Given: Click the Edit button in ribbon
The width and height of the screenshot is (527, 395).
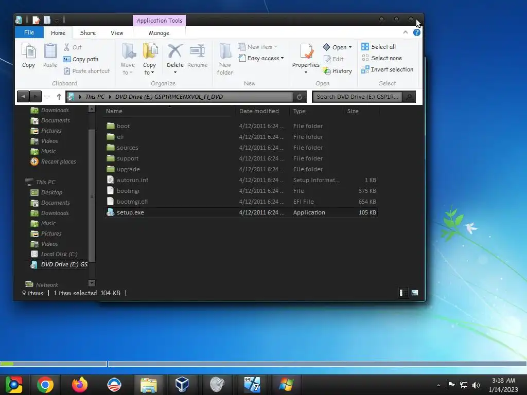Looking at the screenshot, I should pos(333,59).
